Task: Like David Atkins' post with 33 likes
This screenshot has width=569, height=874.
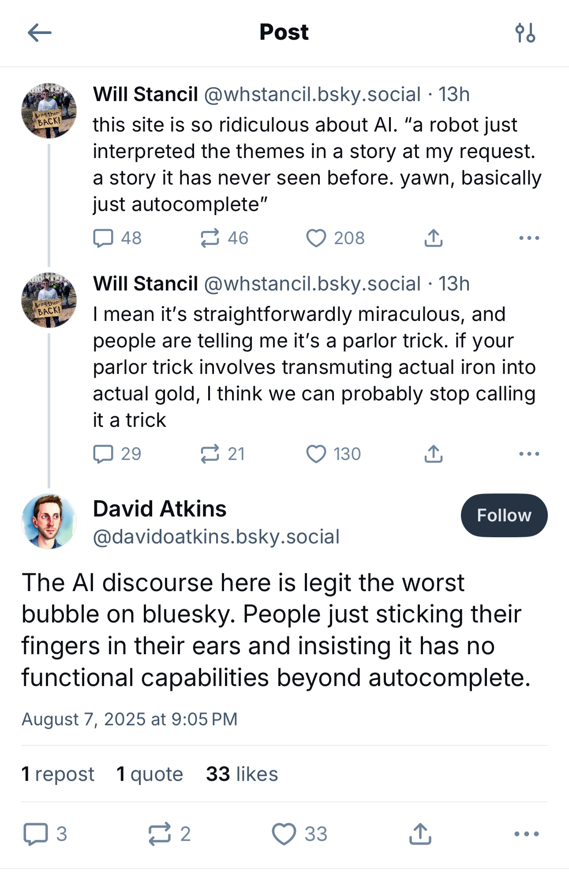Action: click(284, 834)
